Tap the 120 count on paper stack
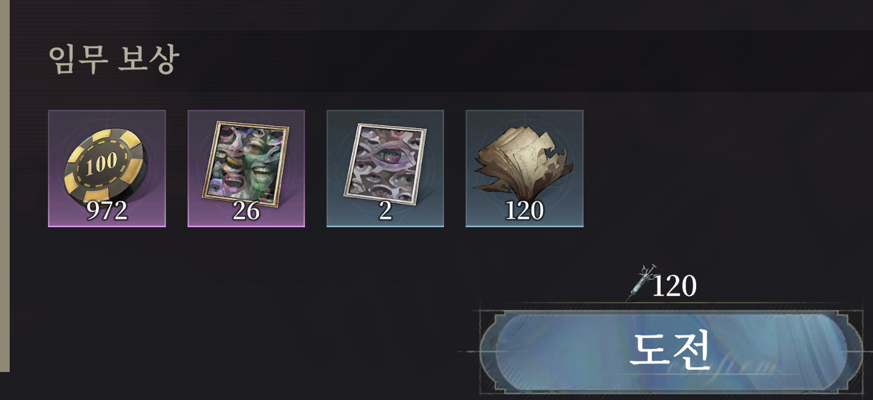The image size is (873, 400). [524, 210]
